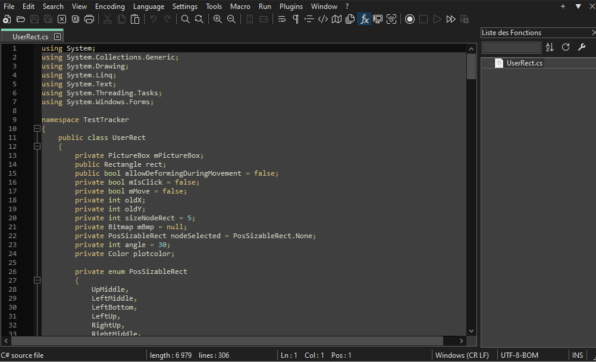The height and width of the screenshot is (362, 596).
Task: Click the Save All icon
Action: click(x=48, y=19)
